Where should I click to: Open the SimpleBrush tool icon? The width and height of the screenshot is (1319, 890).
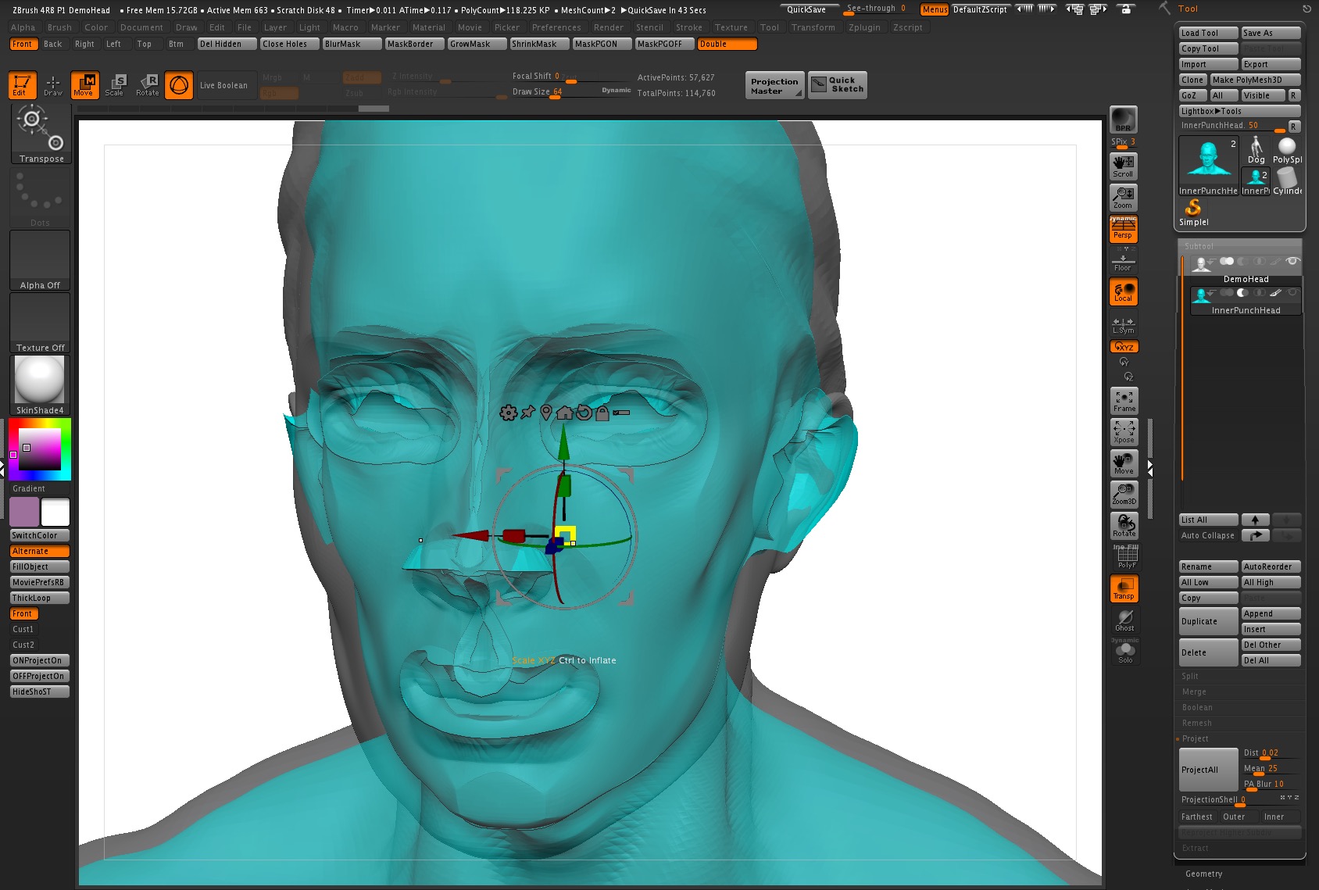tap(1193, 212)
